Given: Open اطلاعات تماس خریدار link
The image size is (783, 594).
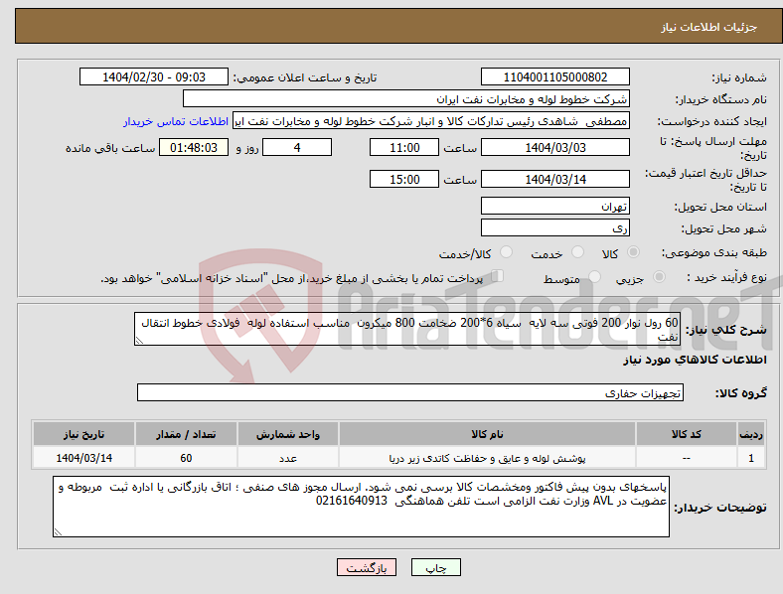Looking at the screenshot, I should (x=176, y=121).
